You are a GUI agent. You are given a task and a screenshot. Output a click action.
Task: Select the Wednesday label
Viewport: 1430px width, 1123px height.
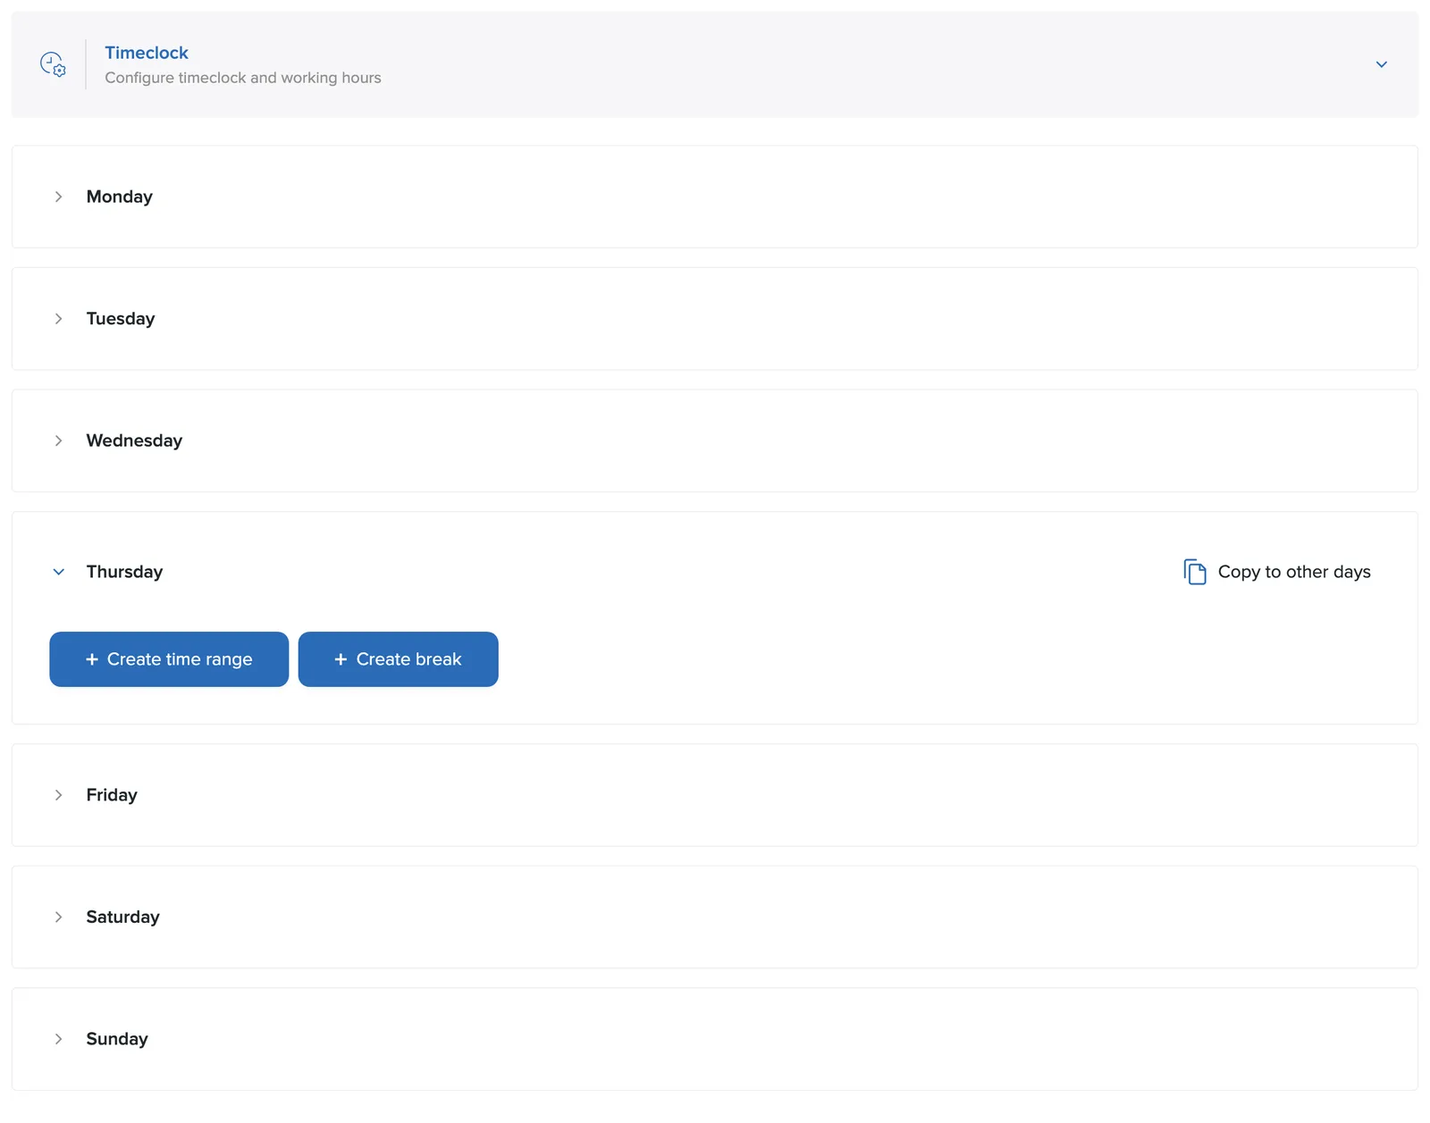point(134,440)
